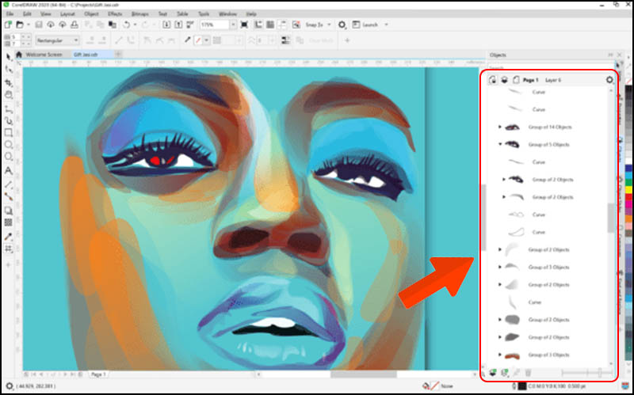Select the Polygon tool
Viewport: 634px width, 395px height.
8,157
